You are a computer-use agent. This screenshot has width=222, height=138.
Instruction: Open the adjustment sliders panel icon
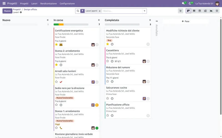click(x=181, y=11)
